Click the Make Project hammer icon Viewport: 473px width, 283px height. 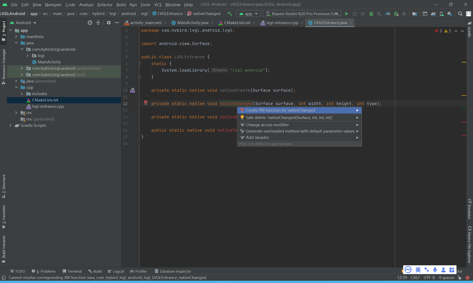[x=230, y=14]
